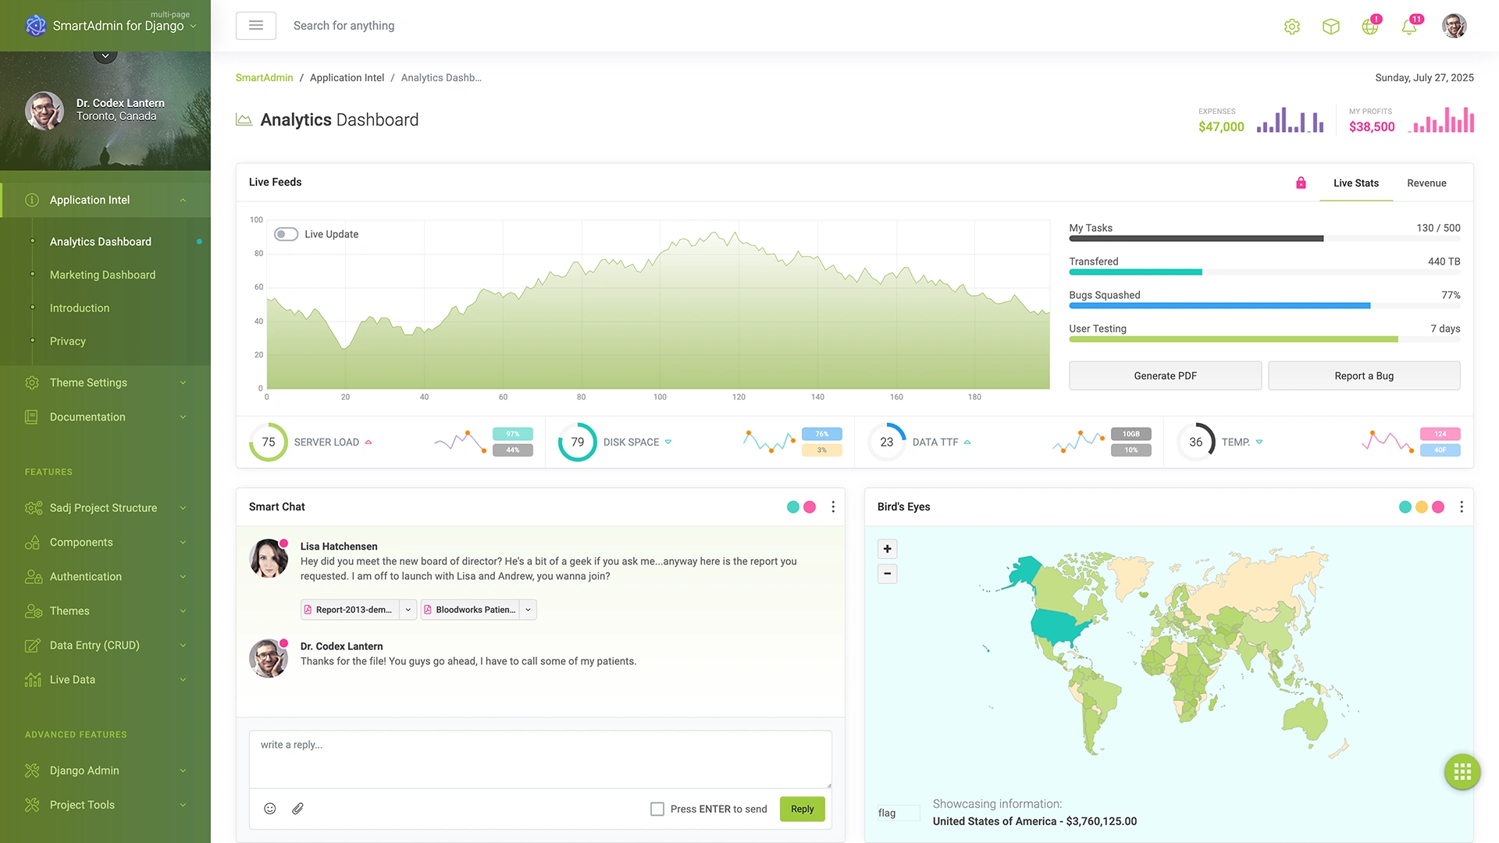Open the SmartAdmin breadcrumb link
Viewport: 1499px width, 843px height.
coord(264,77)
